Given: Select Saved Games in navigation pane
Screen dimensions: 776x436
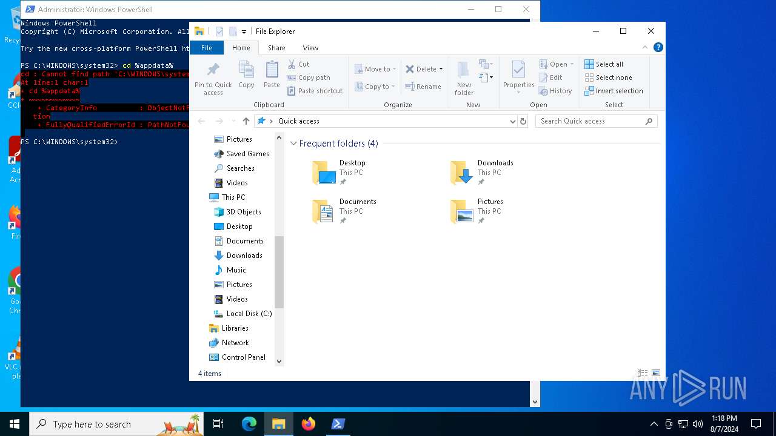Looking at the screenshot, I should (241, 154).
